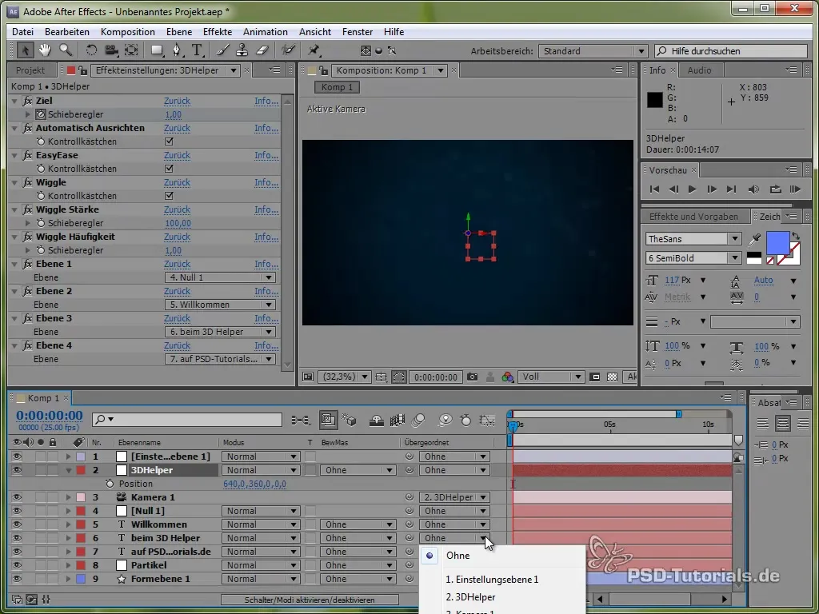Open Composition Mini-Flowchart icon
Image resolution: width=819 pixels, height=614 pixels.
[x=301, y=420]
